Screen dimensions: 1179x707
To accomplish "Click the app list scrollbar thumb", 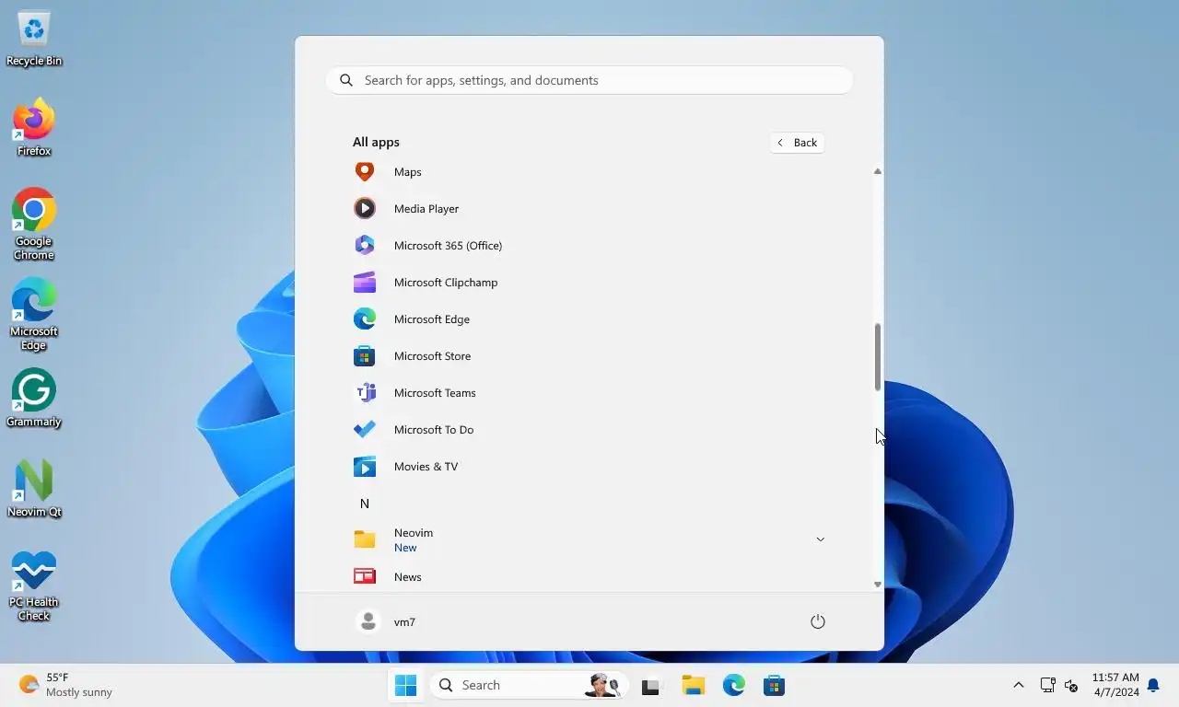I will 878,357.
